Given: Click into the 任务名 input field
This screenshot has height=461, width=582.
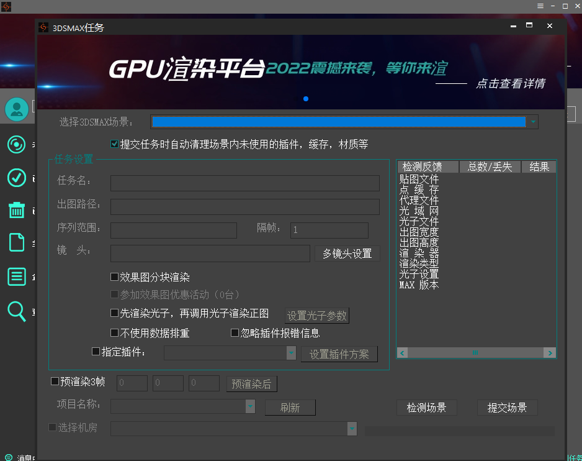Looking at the screenshot, I should tap(244, 183).
